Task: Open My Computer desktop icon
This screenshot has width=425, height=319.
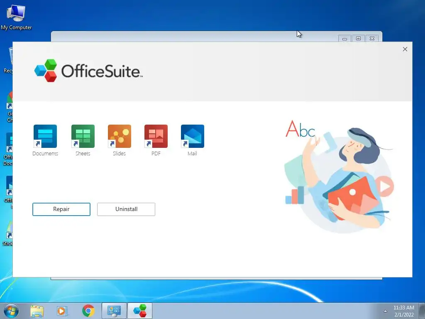Action: [x=16, y=17]
